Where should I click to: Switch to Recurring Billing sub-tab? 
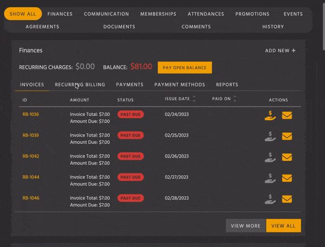80,84
